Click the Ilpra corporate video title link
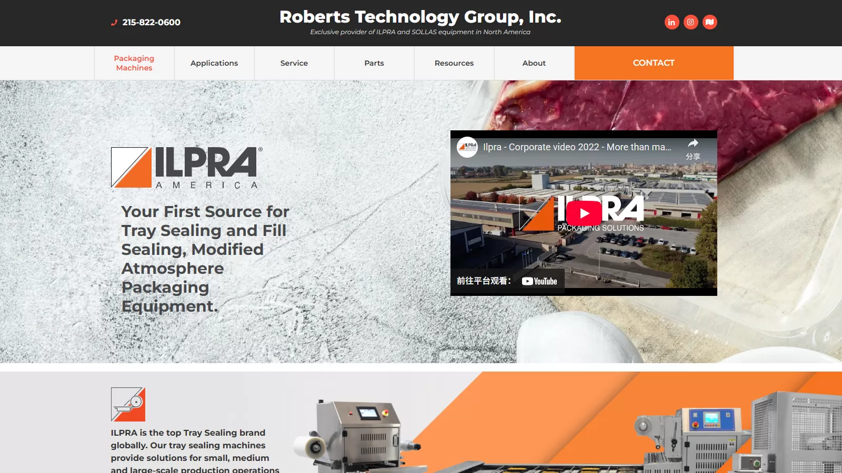 [577, 147]
